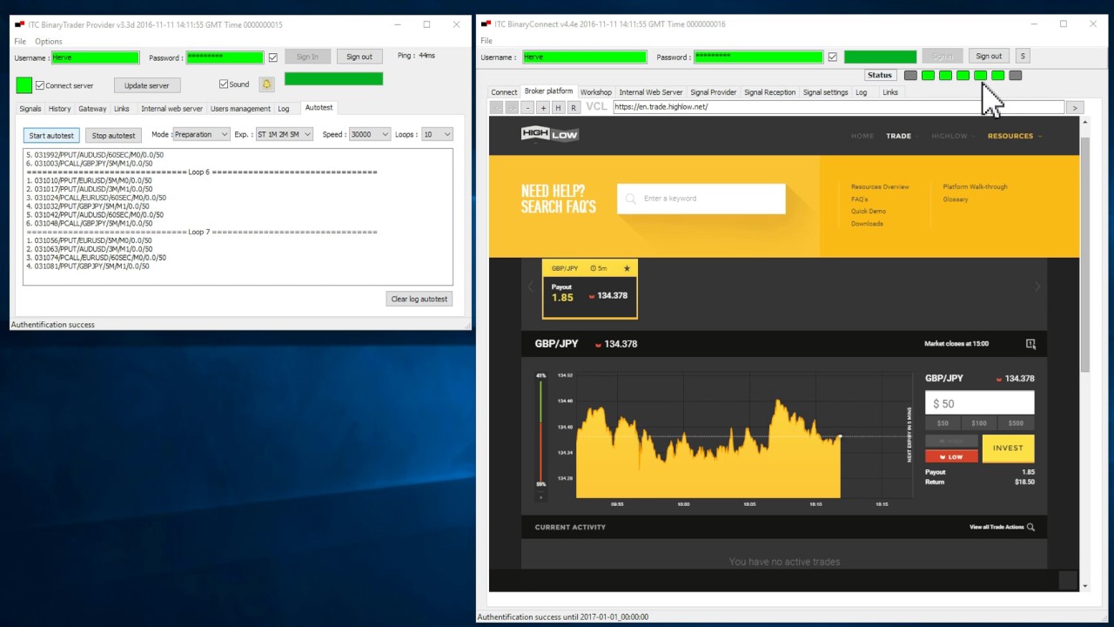Open the Quick Demo resource link
The width and height of the screenshot is (1114, 627).
coord(869,212)
